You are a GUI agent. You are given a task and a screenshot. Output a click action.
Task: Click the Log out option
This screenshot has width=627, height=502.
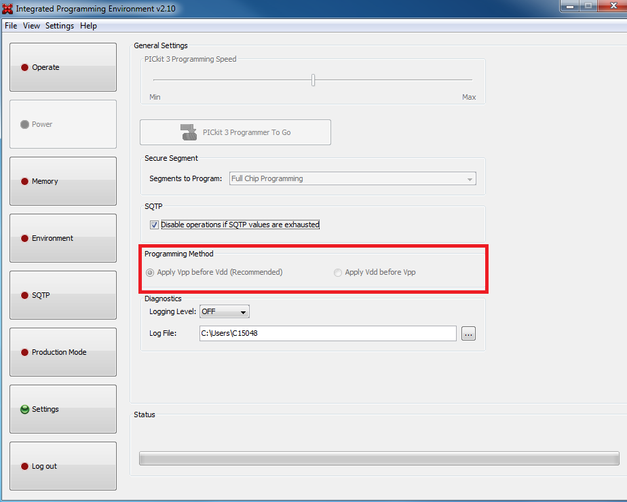(x=62, y=466)
